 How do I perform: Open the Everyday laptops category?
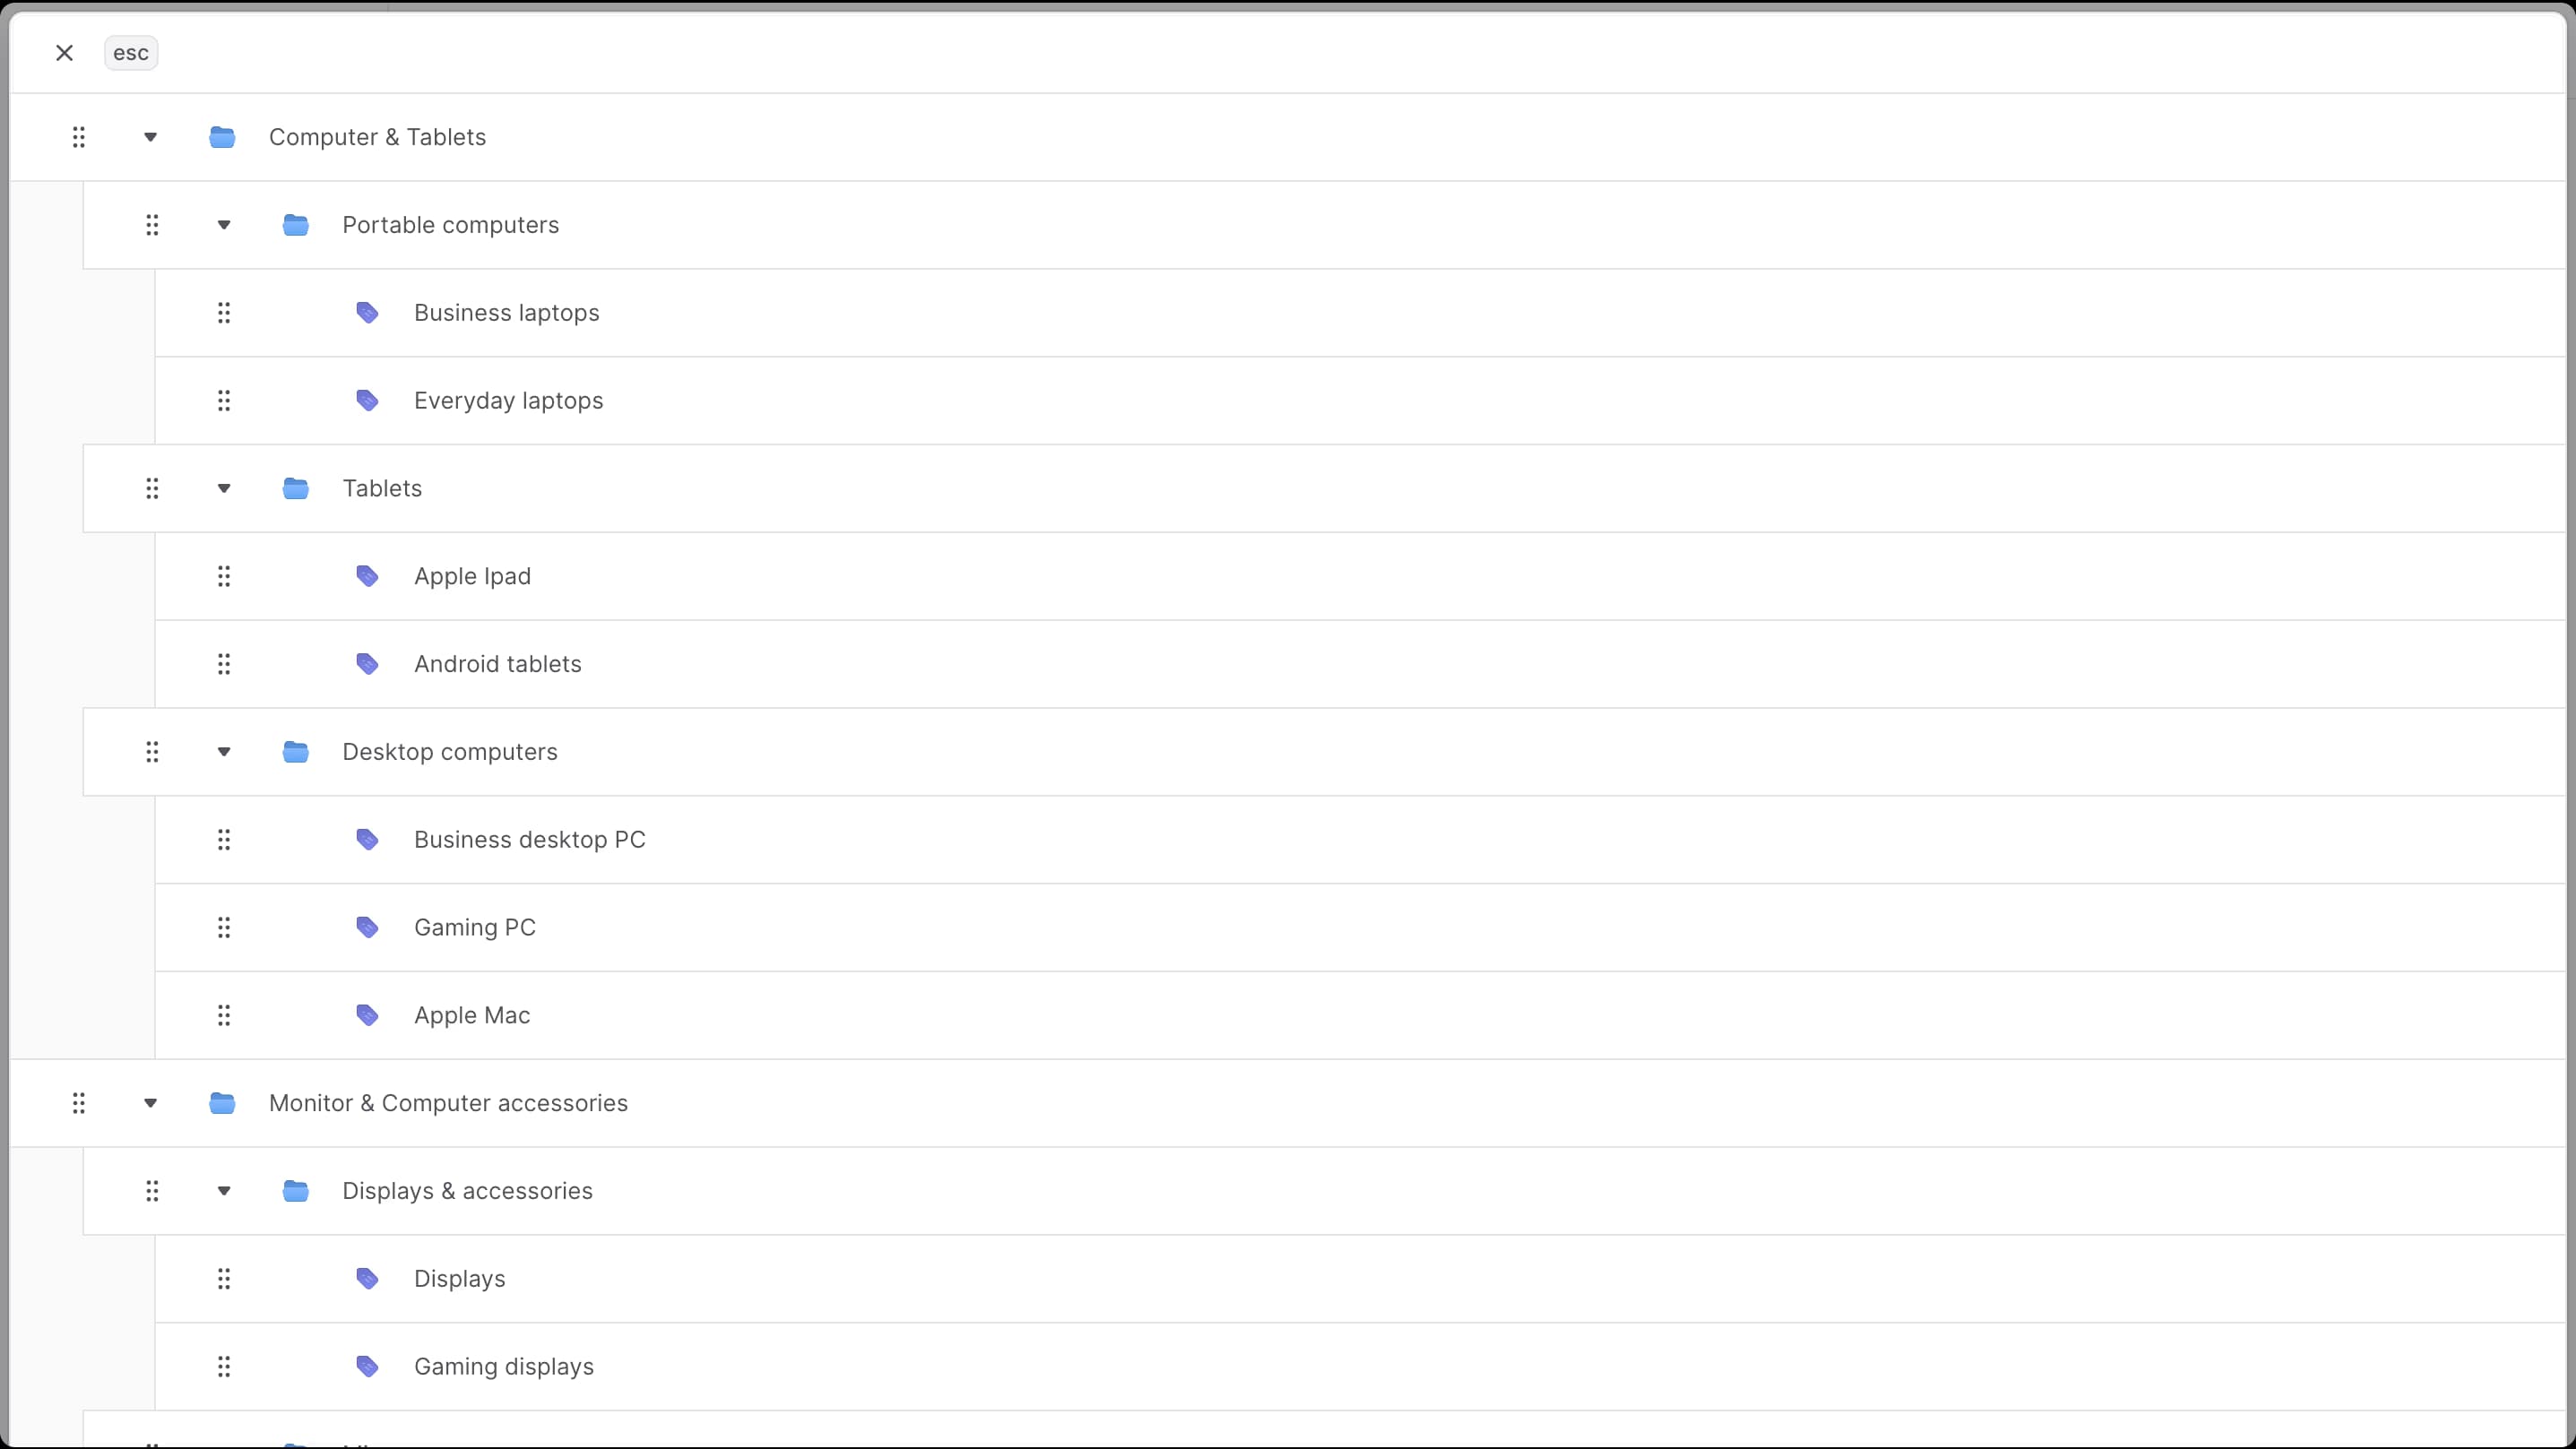(509, 400)
